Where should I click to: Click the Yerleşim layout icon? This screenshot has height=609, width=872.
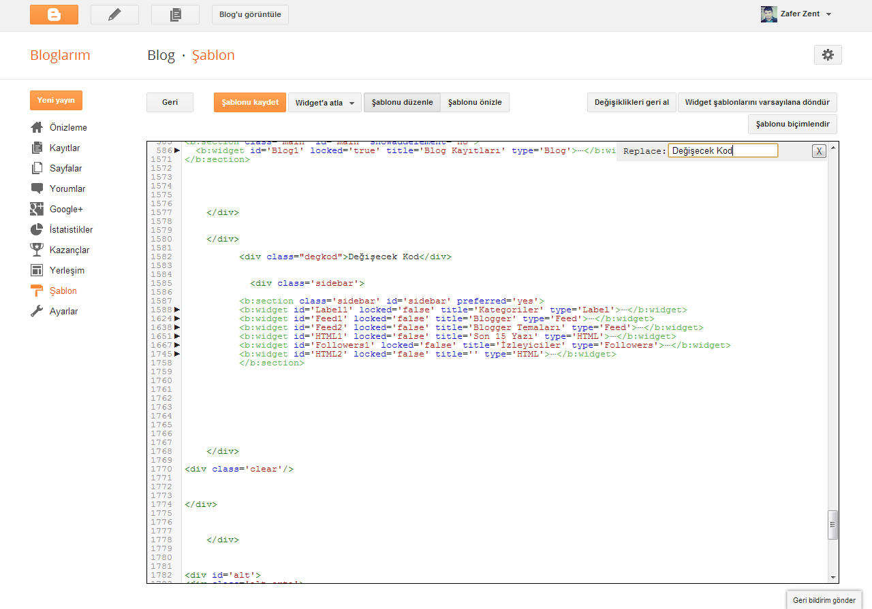click(37, 270)
